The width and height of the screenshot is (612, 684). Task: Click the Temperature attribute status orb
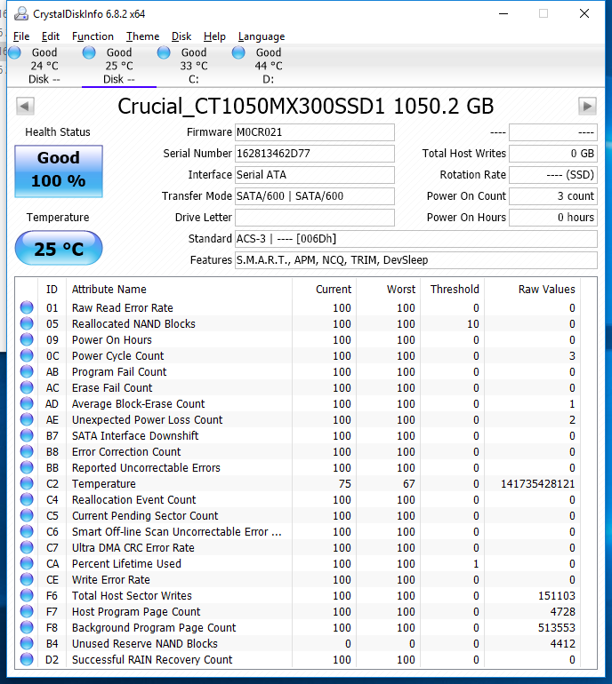[x=27, y=484]
